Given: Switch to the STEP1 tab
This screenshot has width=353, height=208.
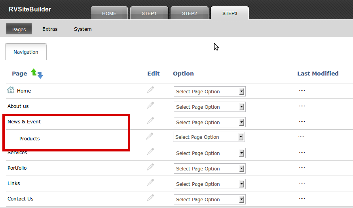Looking at the screenshot, I should click(x=149, y=13).
